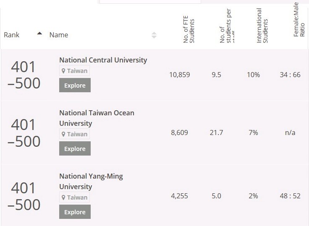
Task: Click location pin for National Yang-Ming University
Action: tap(63, 197)
